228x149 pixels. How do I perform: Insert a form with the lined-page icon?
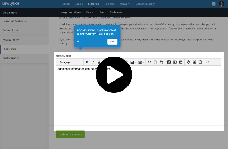[x=181, y=62]
